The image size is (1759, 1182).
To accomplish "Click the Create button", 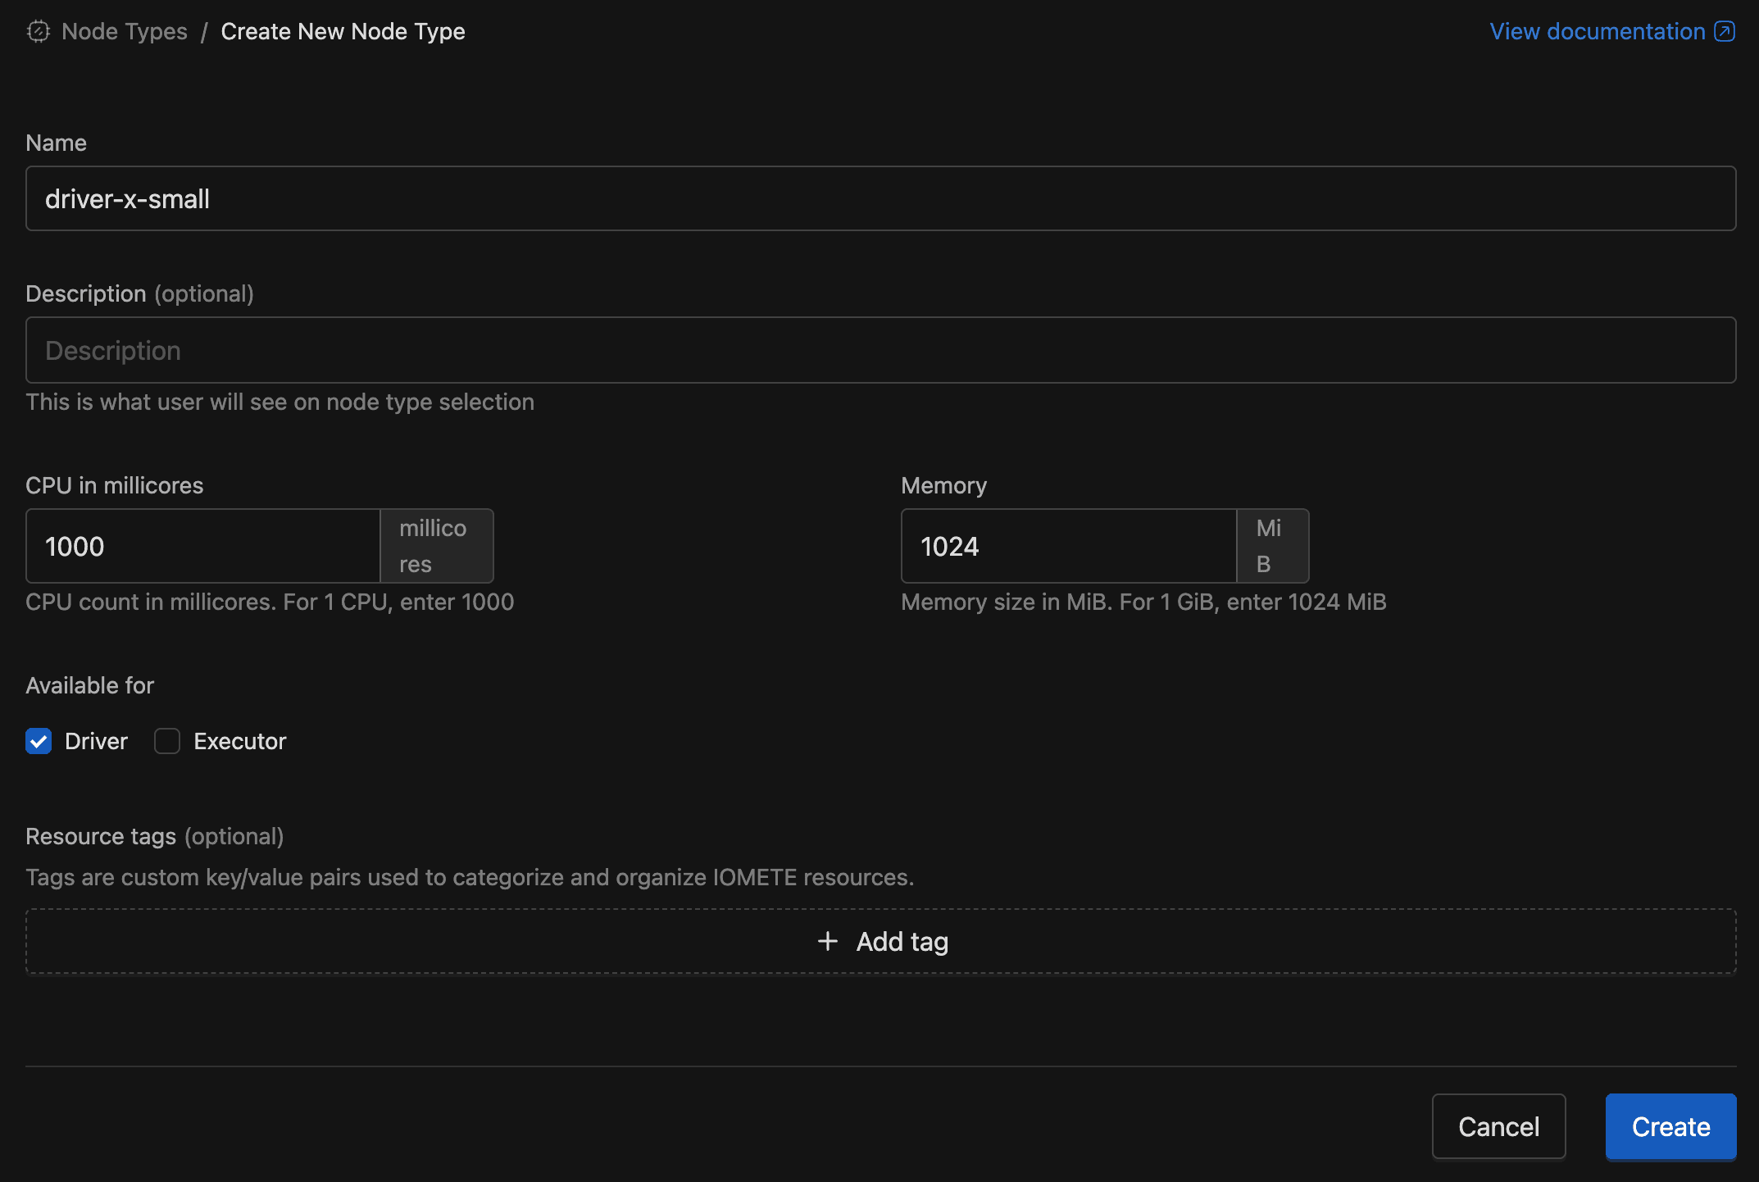I will pyautogui.click(x=1670, y=1126).
